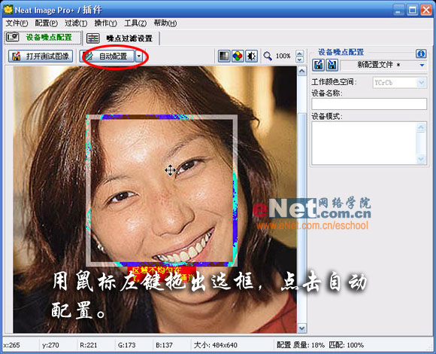Open the 工作颜色空间 YCrCb combo box

(399, 82)
